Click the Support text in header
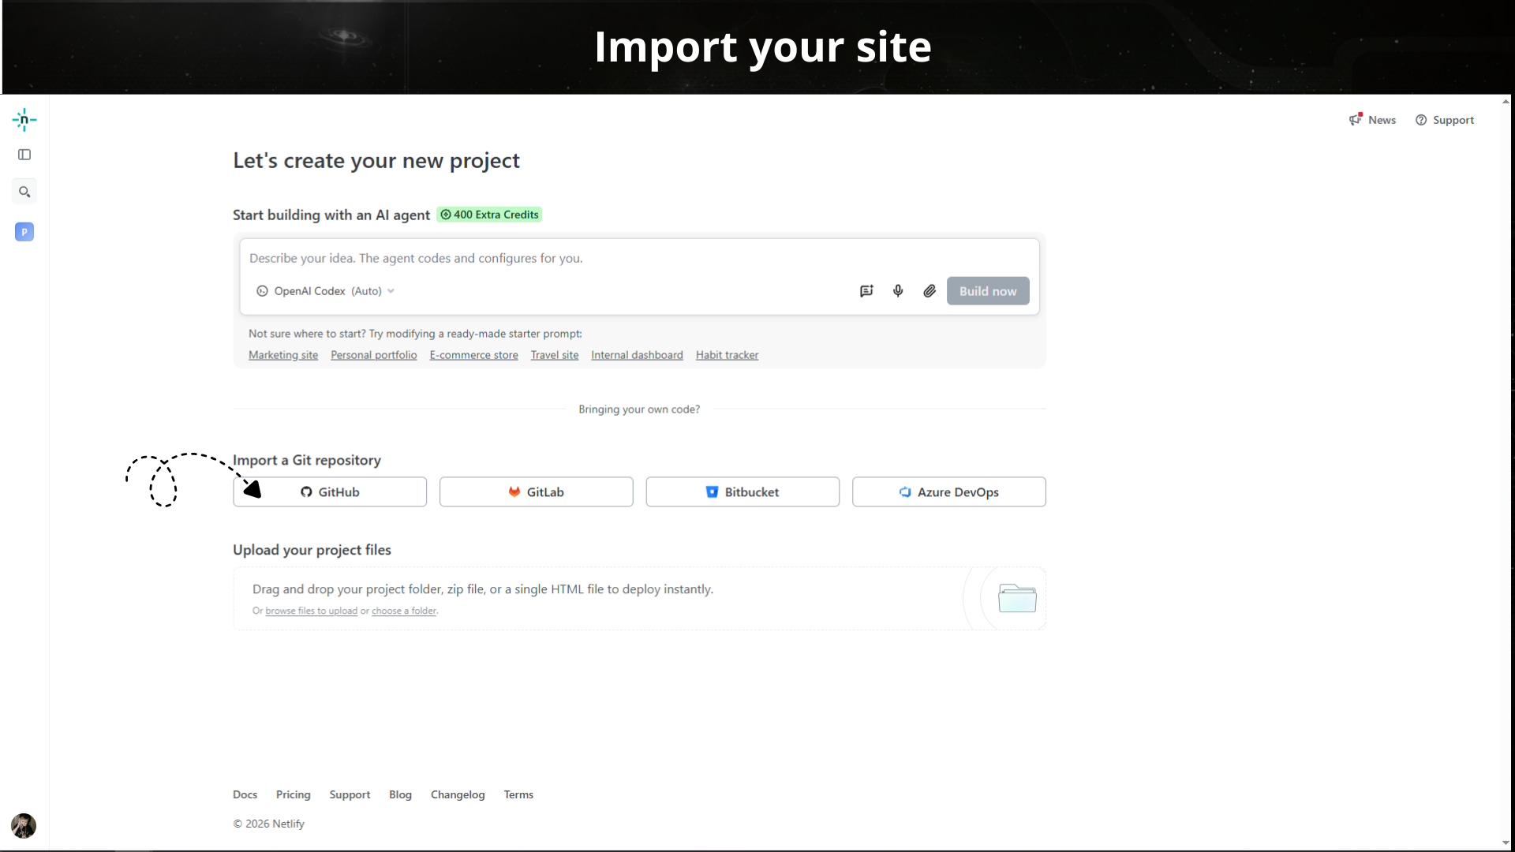Viewport: 1515px width, 852px height. tap(1453, 120)
